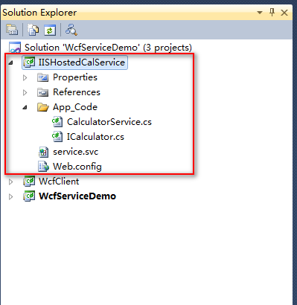297x305 pixels.
Task: Toggle the auto-hide pin for Solution Explorer
Action: coord(272,12)
